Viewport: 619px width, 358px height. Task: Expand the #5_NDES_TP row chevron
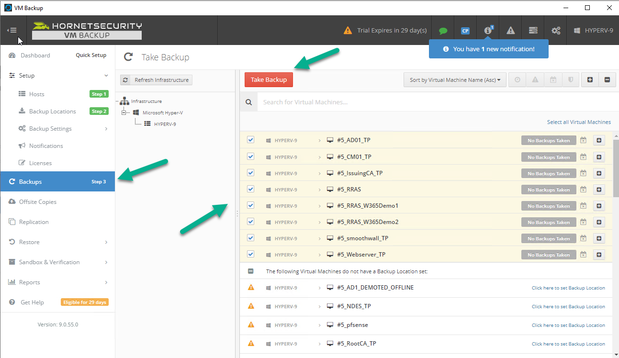coord(319,306)
